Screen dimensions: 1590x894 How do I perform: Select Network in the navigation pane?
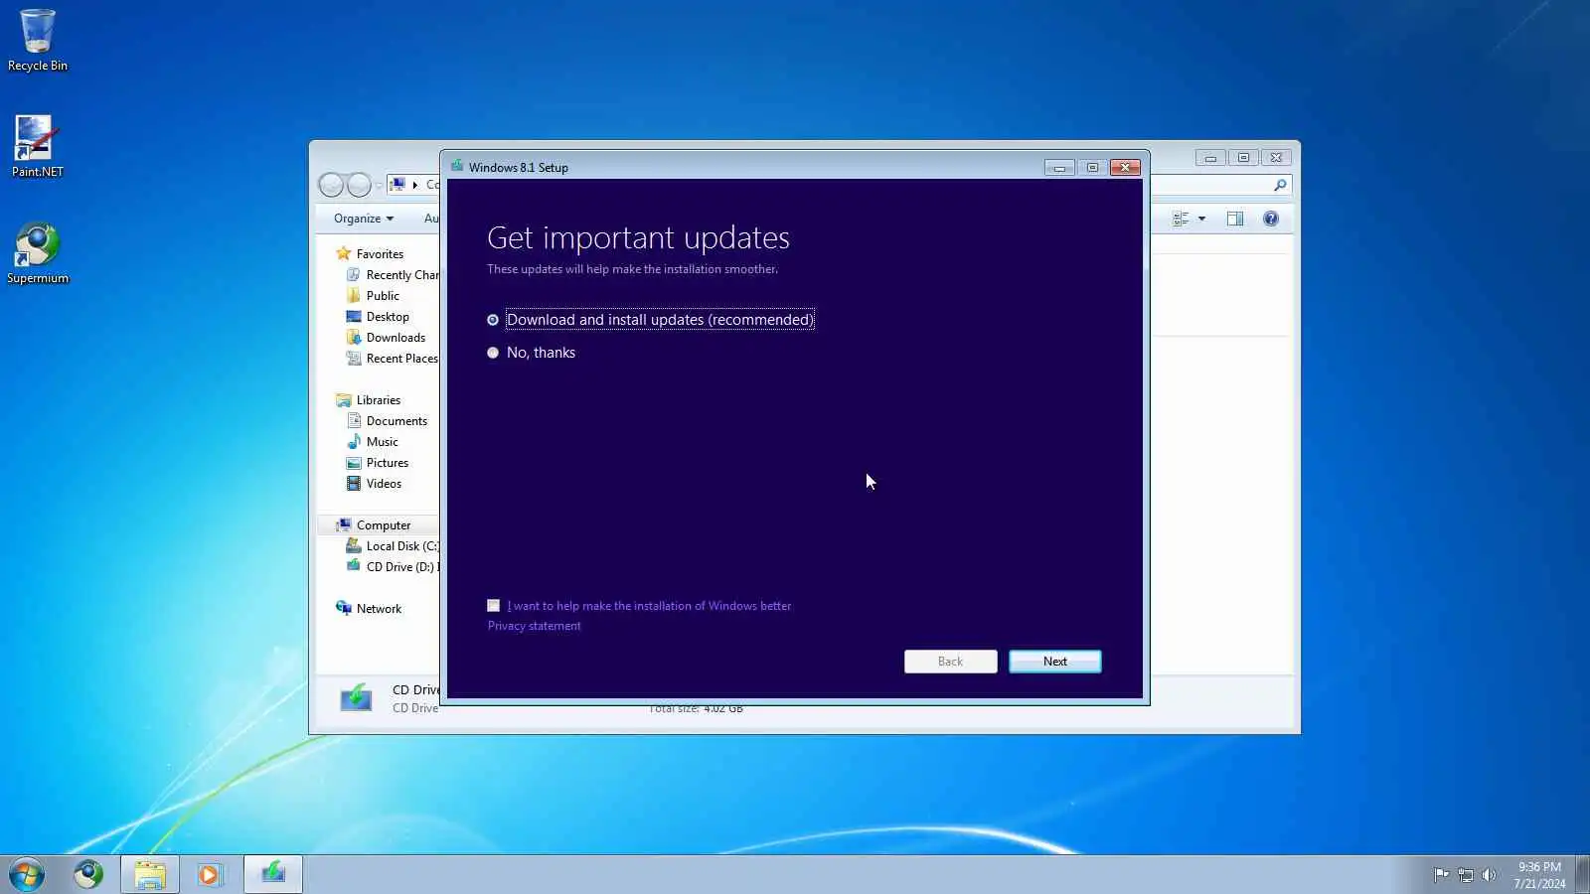(x=379, y=609)
